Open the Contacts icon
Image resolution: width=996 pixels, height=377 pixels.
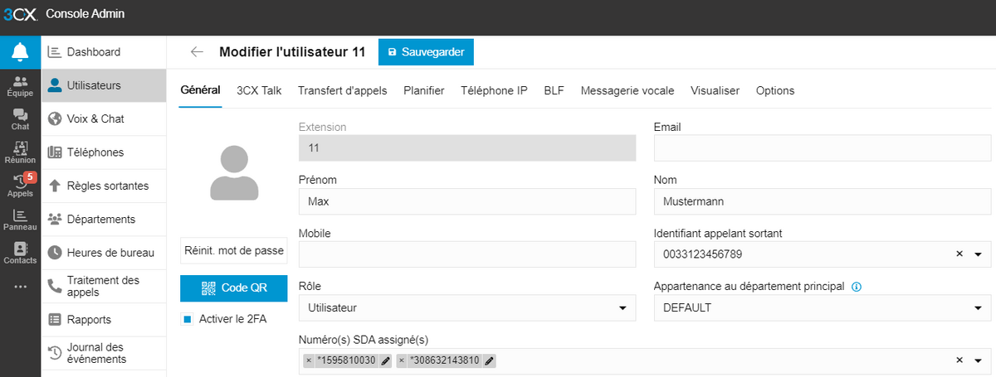(x=20, y=253)
